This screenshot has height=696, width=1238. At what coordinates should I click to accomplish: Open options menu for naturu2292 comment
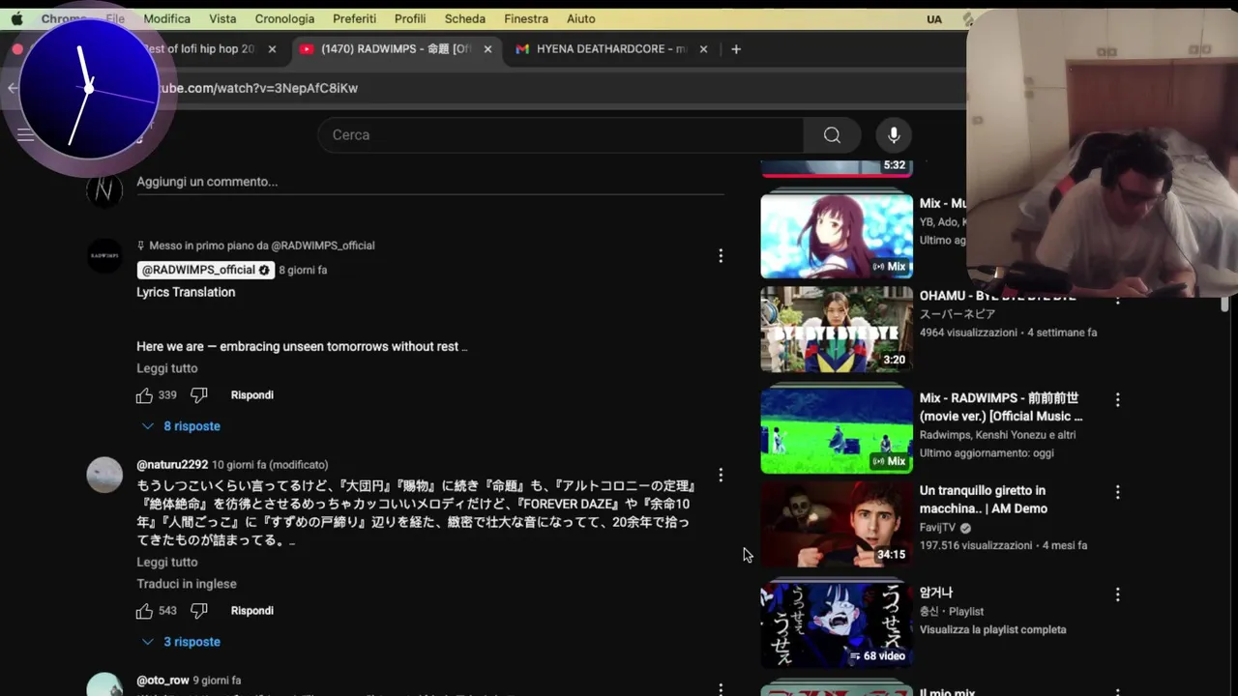(x=721, y=476)
